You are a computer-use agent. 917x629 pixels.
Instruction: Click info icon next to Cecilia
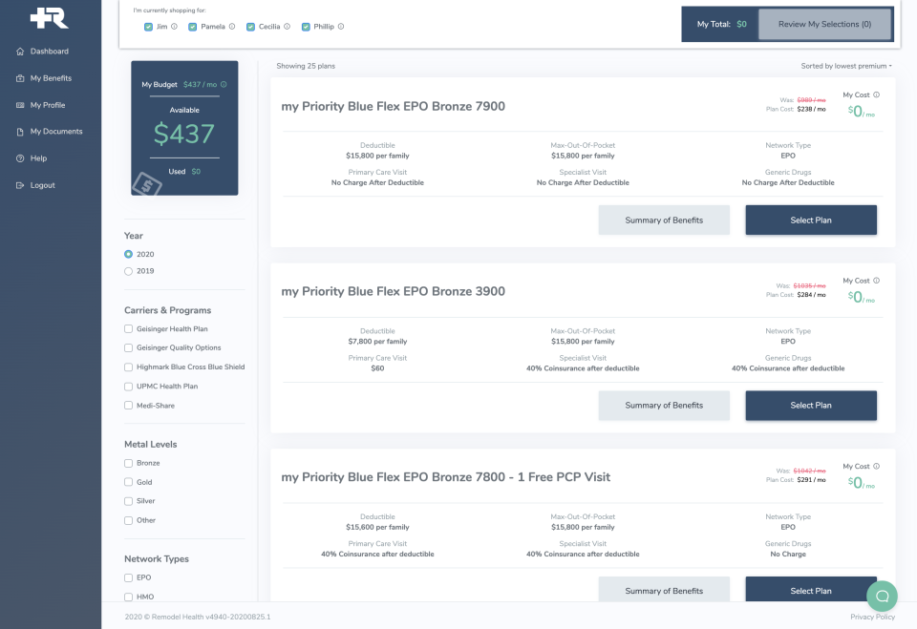tap(288, 27)
